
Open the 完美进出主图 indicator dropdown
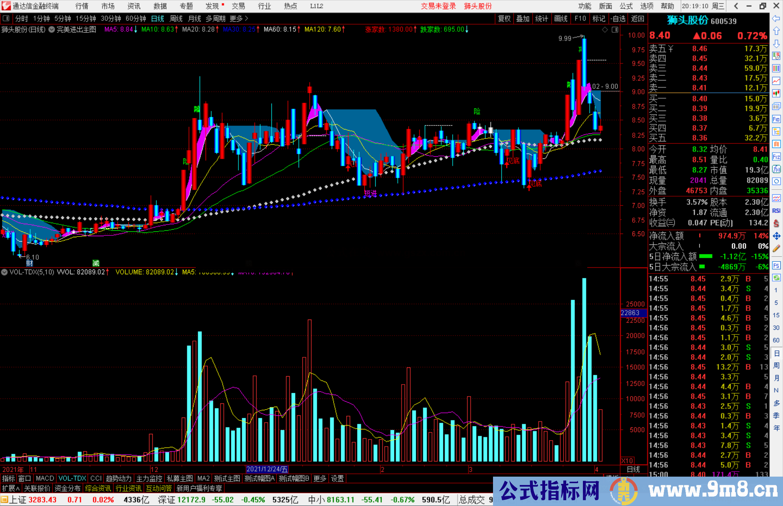pos(52,30)
